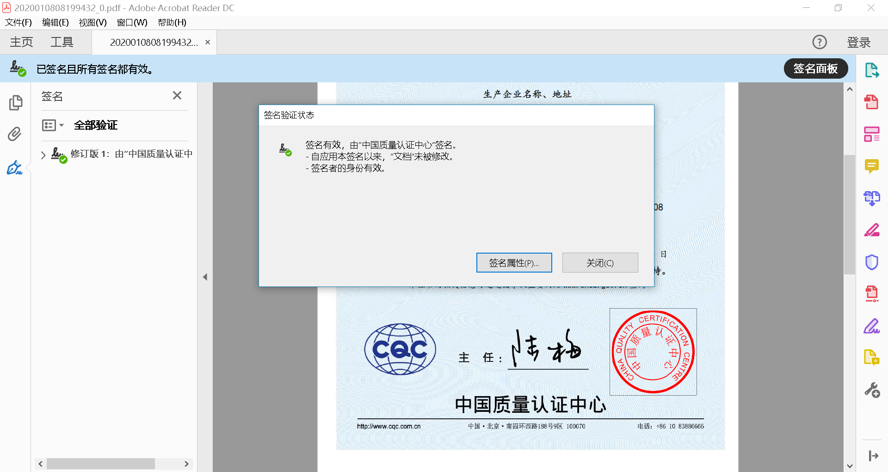Click the help question mark icon
The height and width of the screenshot is (472, 888).
(820, 42)
